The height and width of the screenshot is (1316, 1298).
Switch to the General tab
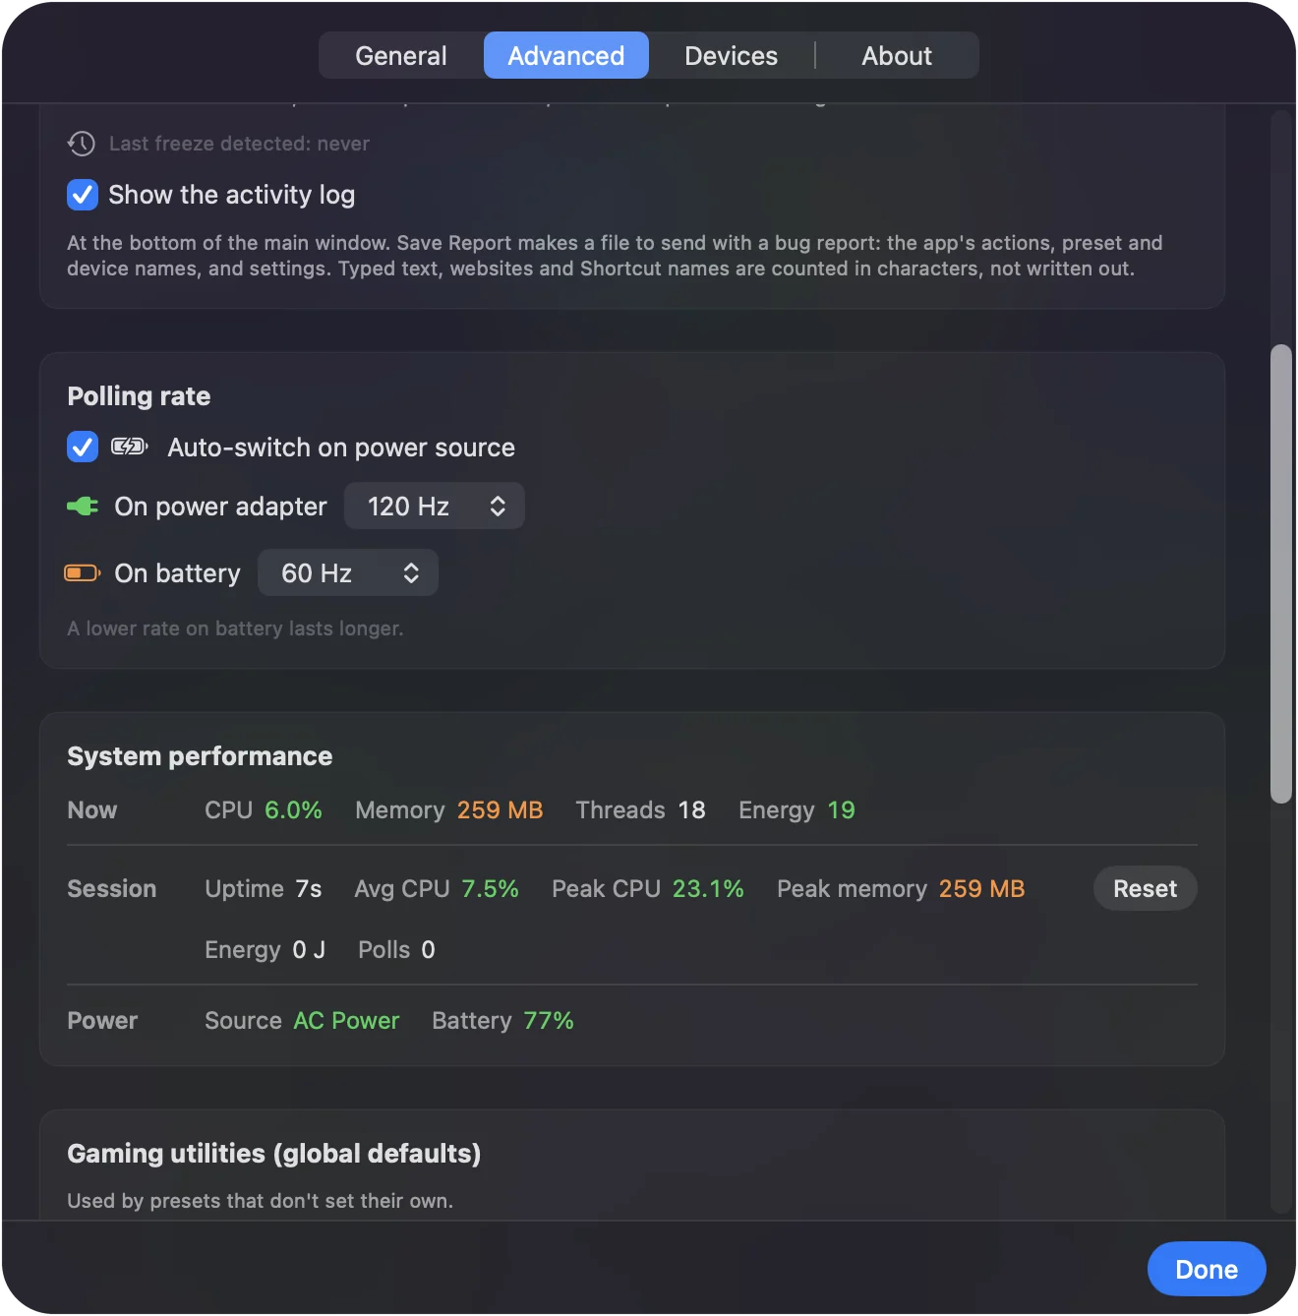[x=401, y=56]
